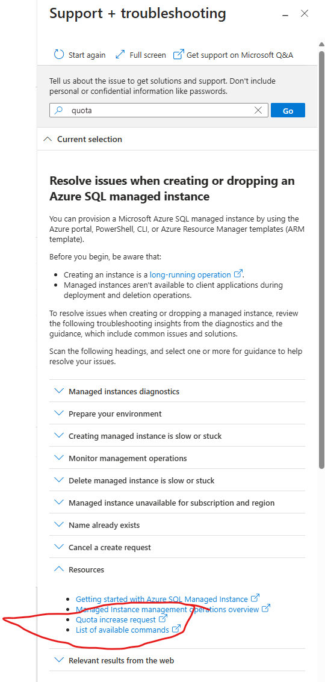Expand Creating managed instance is slow or stuck
Screen dimensions: 325x682
pyautogui.click(x=178, y=436)
